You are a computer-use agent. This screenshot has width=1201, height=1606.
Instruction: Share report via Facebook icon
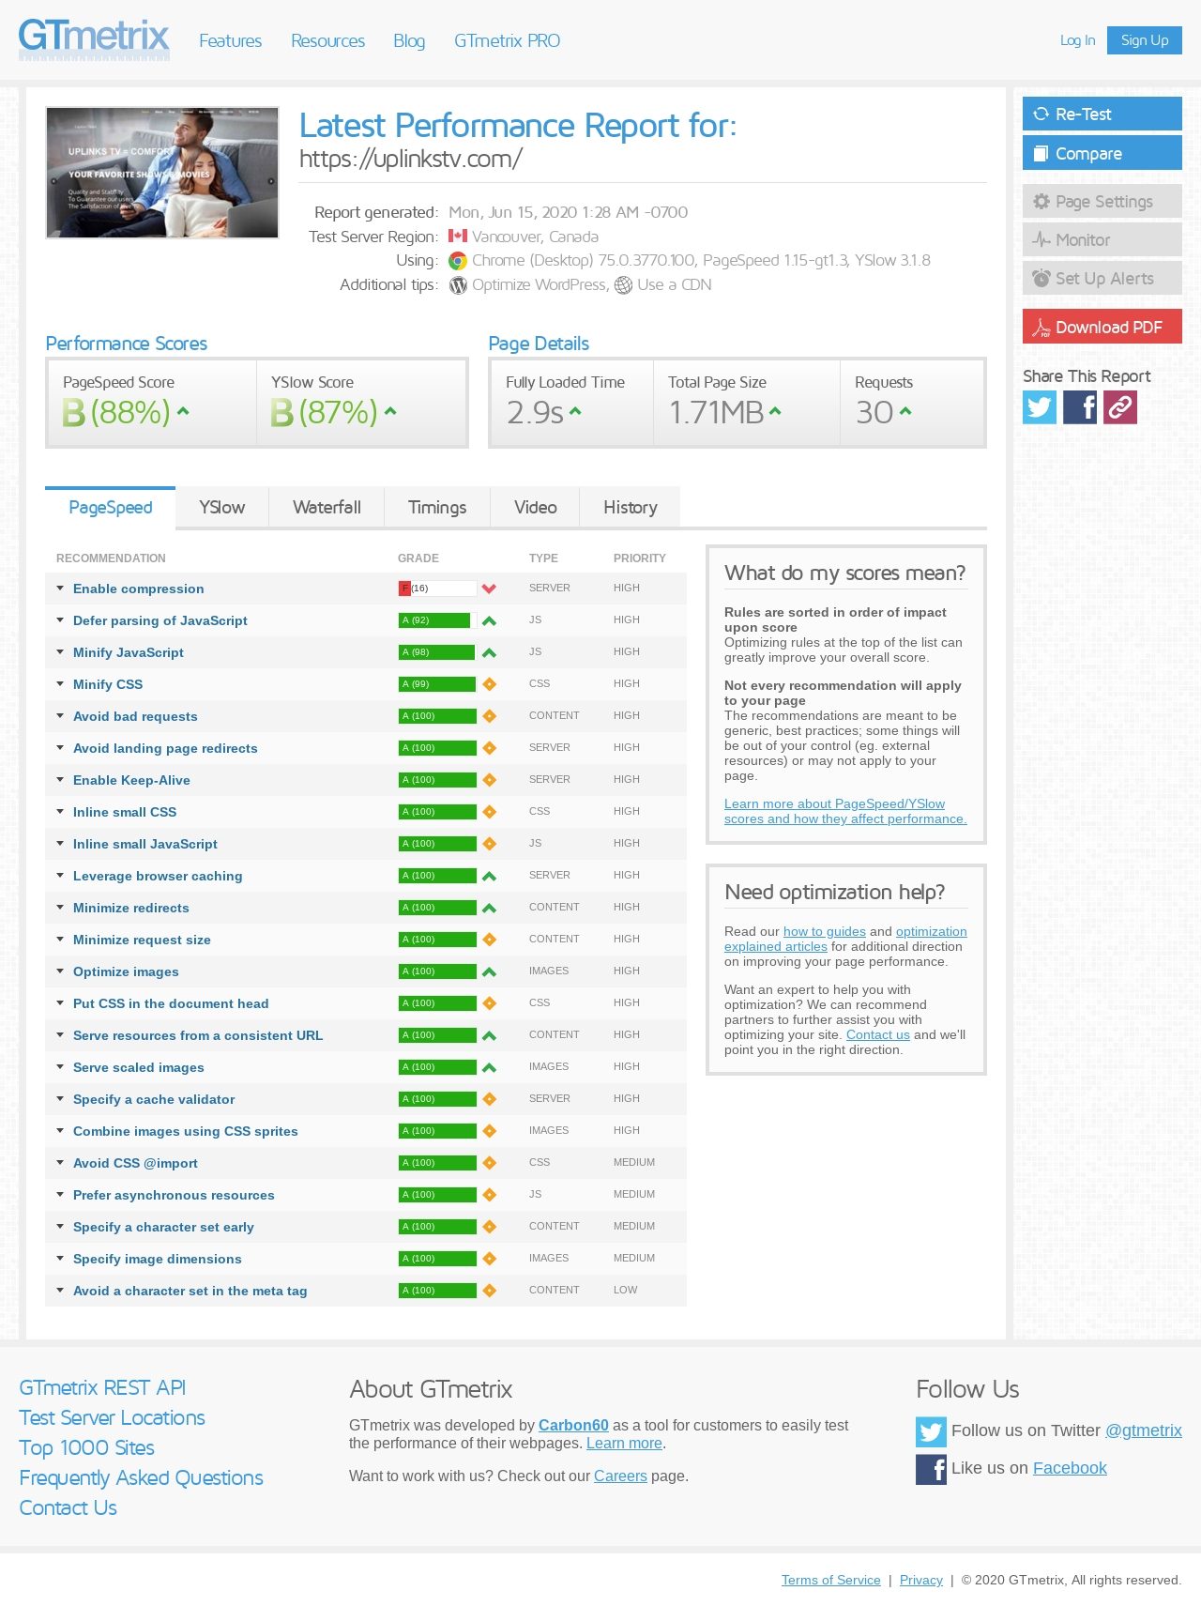click(x=1080, y=407)
